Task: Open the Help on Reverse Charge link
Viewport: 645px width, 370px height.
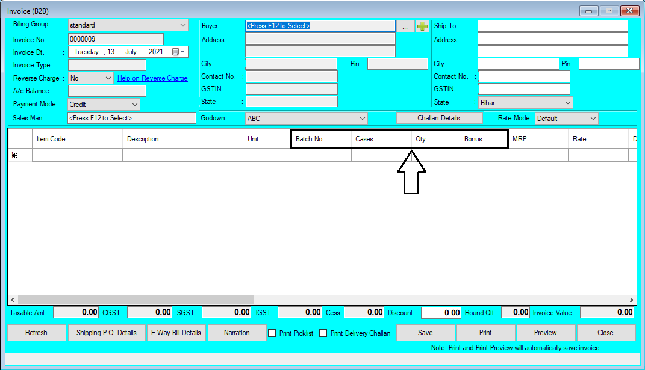Action: pos(152,78)
